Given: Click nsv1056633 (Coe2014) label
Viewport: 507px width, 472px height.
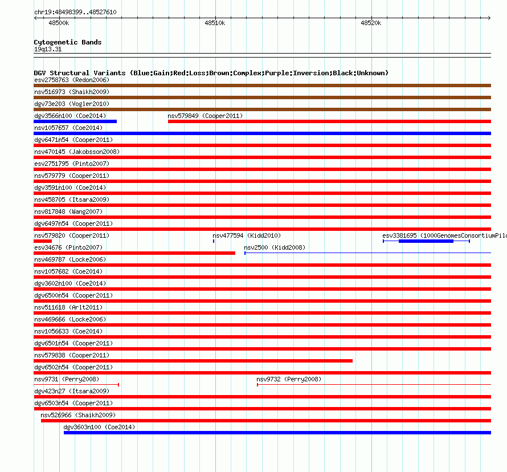Looking at the screenshot, I should coord(68,331).
